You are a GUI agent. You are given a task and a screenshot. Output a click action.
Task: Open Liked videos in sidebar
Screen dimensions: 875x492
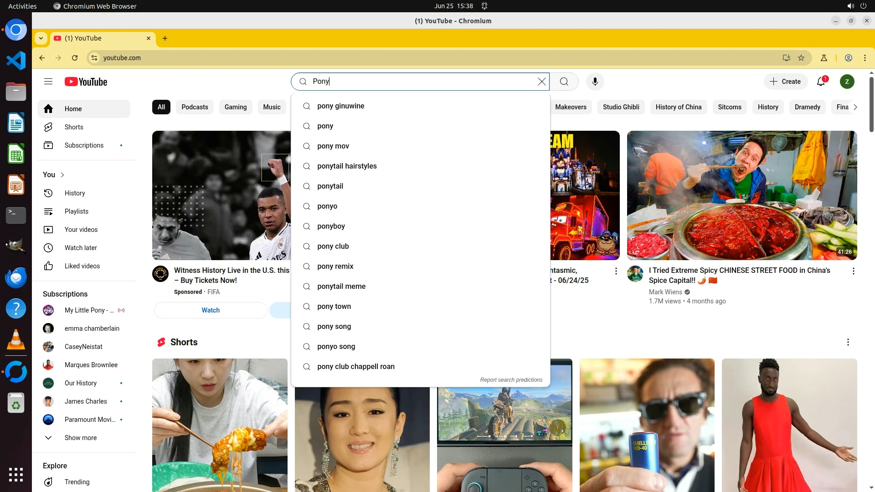[82, 266]
